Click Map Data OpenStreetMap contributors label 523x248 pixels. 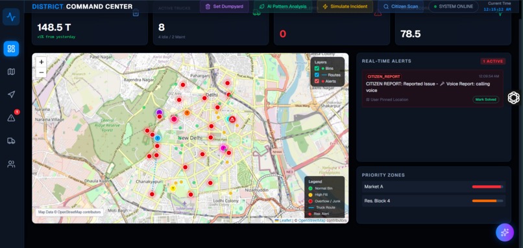coord(69,212)
